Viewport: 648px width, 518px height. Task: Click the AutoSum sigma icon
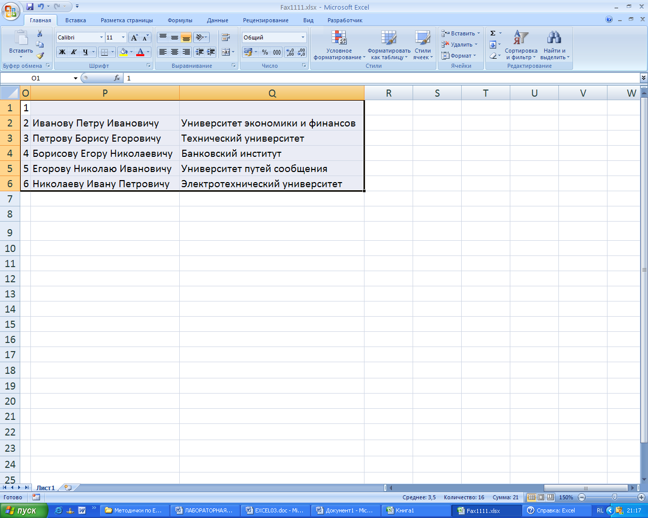click(493, 33)
